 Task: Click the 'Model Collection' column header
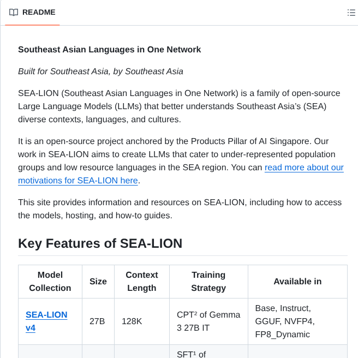click(x=50, y=282)
